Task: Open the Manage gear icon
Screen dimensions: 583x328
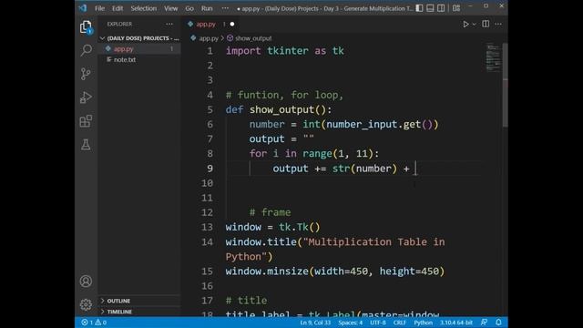Action: (x=86, y=304)
